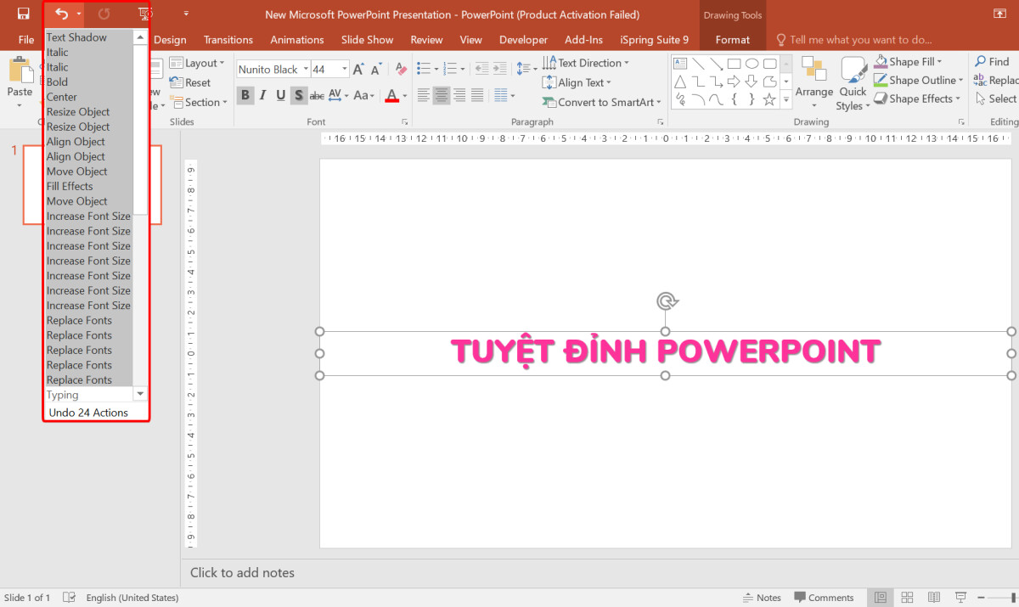
Task: Click the Arrange icon in Drawing group
Action: pos(814,81)
